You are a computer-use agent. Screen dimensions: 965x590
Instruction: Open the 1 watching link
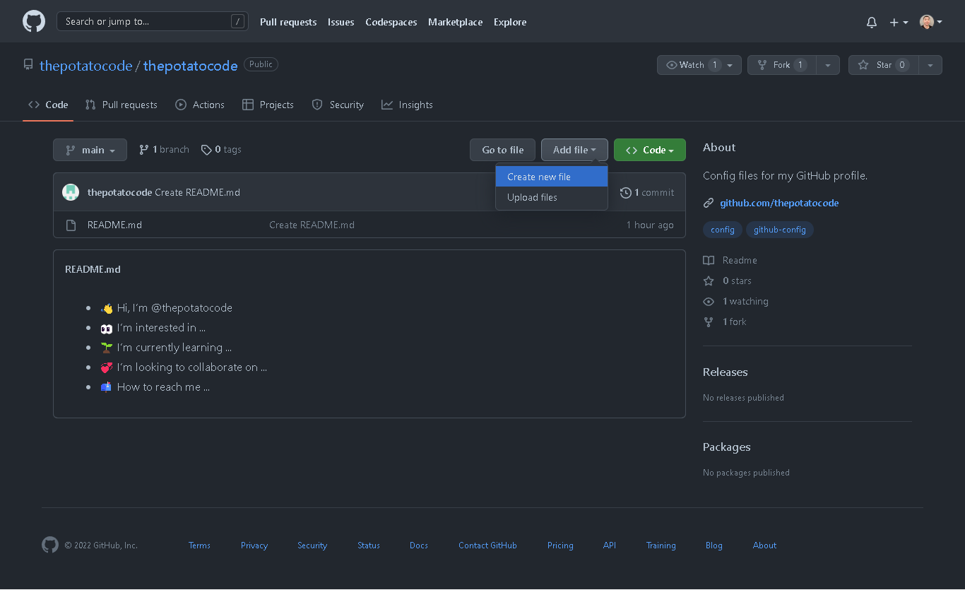736,301
